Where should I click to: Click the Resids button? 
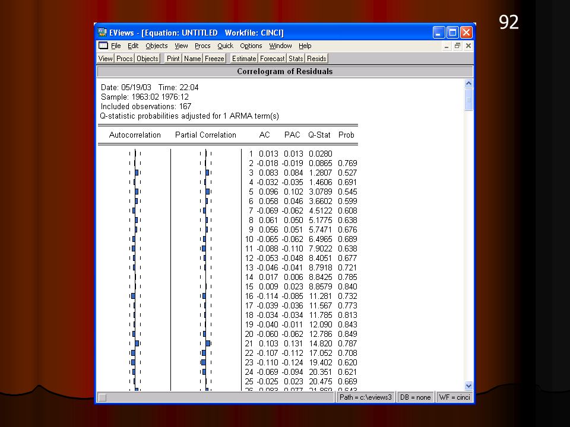click(316, 59)
